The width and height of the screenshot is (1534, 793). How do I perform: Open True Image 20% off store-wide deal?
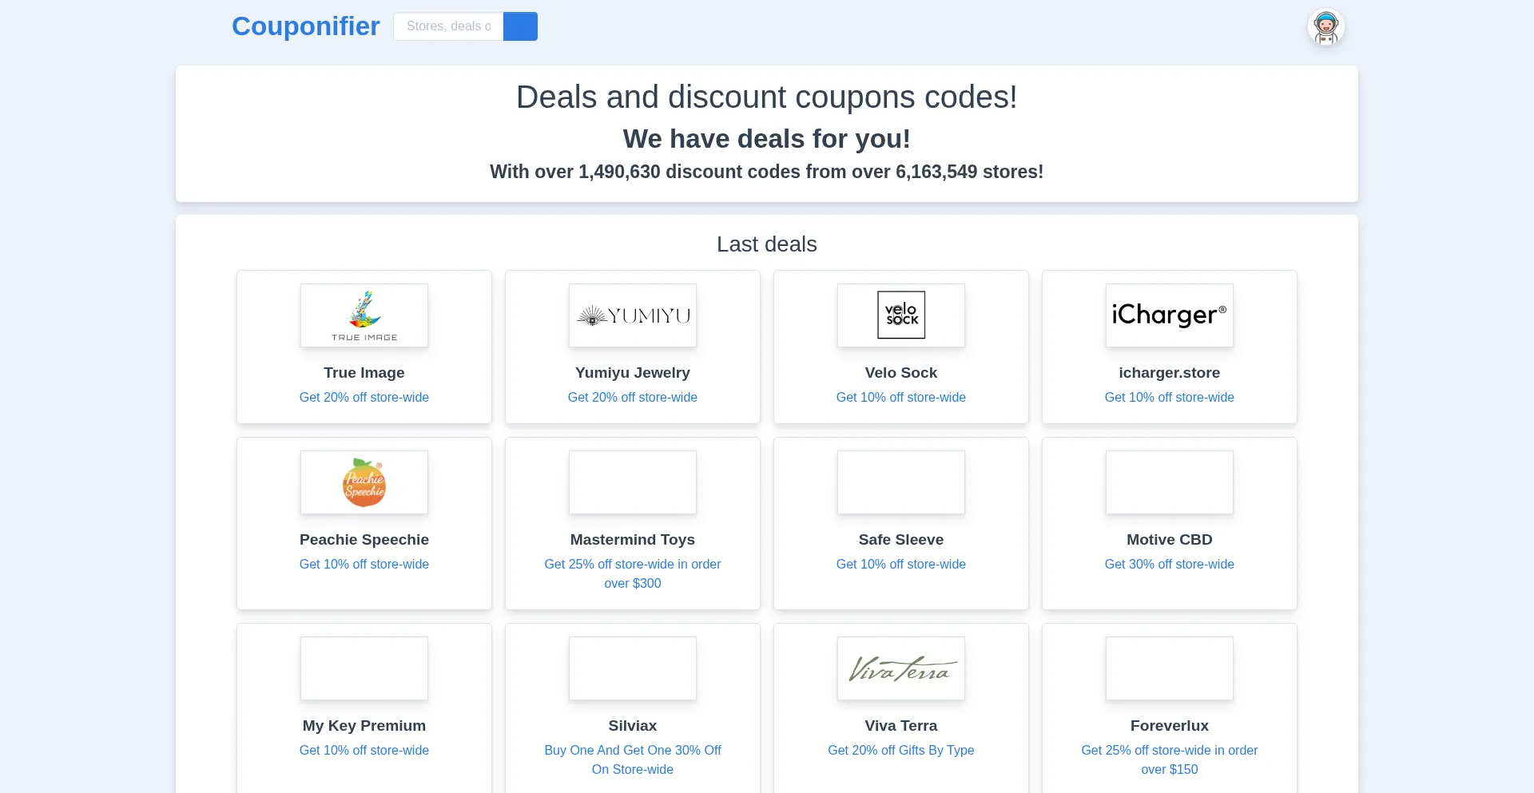364,397
